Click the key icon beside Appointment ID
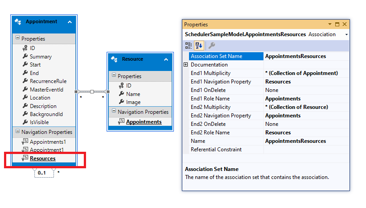The width and height of the screenshot is (366, 208). pyautogui.click(x=25, y=48)
